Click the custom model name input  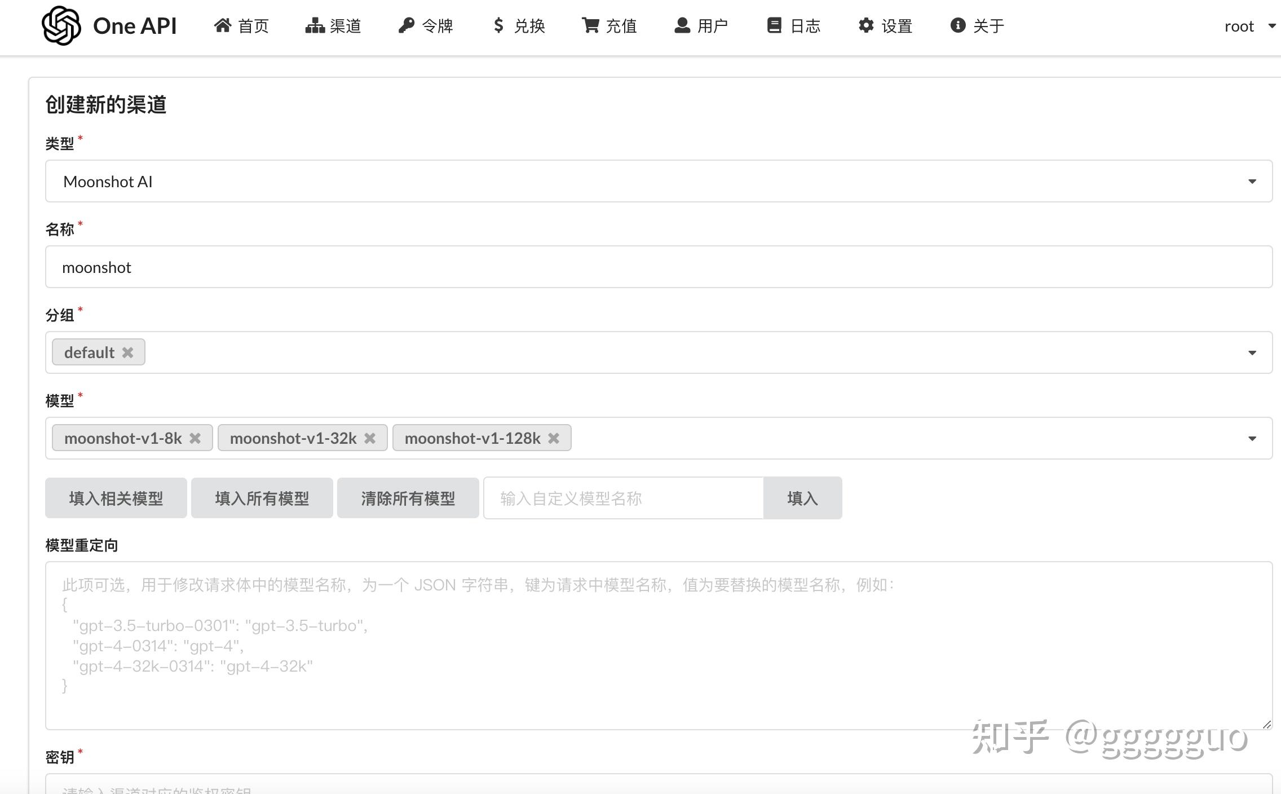[x=624, y=498]
